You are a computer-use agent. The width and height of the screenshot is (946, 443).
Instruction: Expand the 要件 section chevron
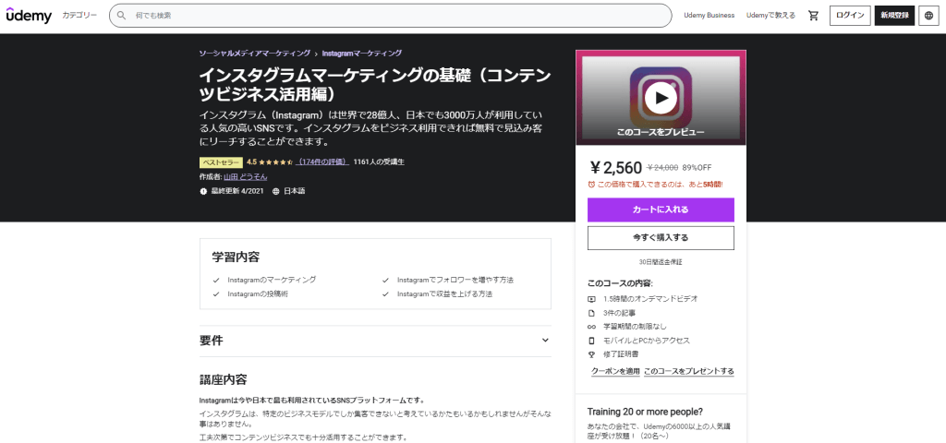pyautogui.click(x=545, y=340)
